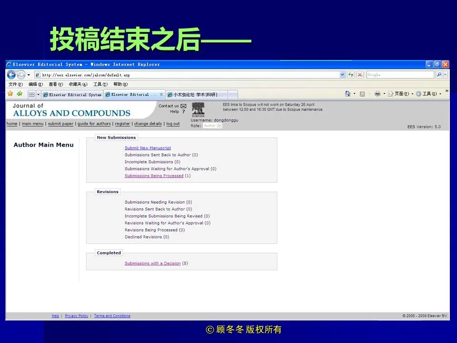457x343 pixels.
Task: Open the recent pages dropdown arrow
Action: pyautogui.click(x=29, y=75)
